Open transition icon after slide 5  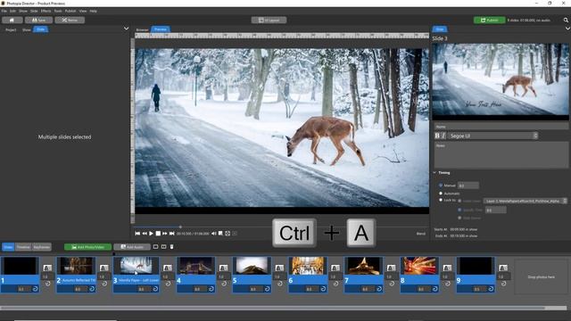coord(279,267)
